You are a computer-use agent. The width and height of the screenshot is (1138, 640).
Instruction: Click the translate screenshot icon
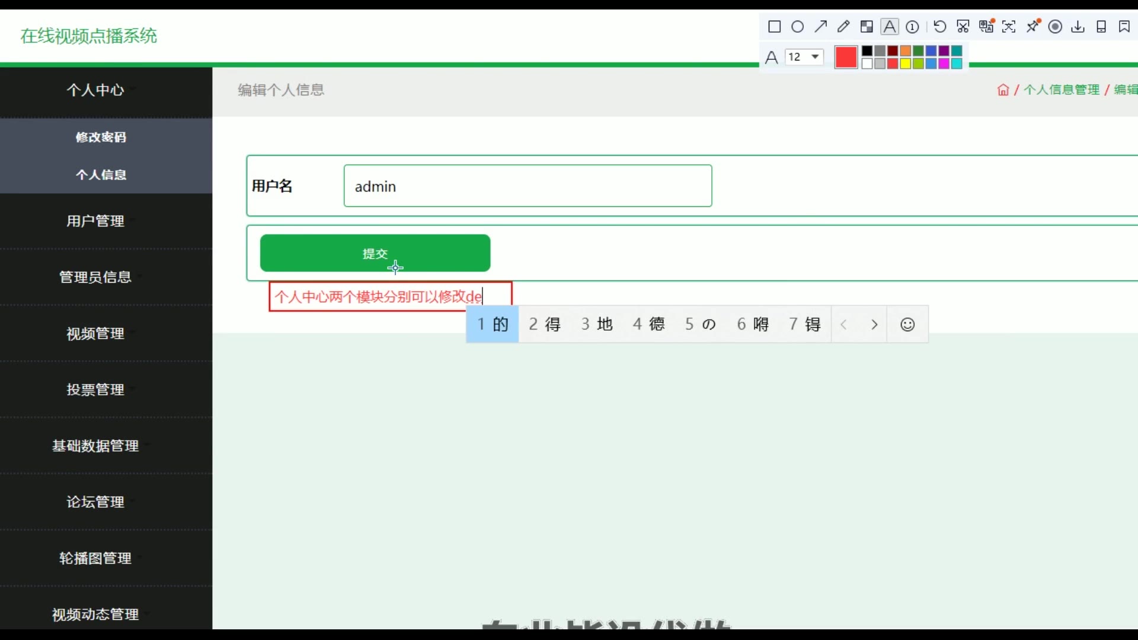pos(986,26)
